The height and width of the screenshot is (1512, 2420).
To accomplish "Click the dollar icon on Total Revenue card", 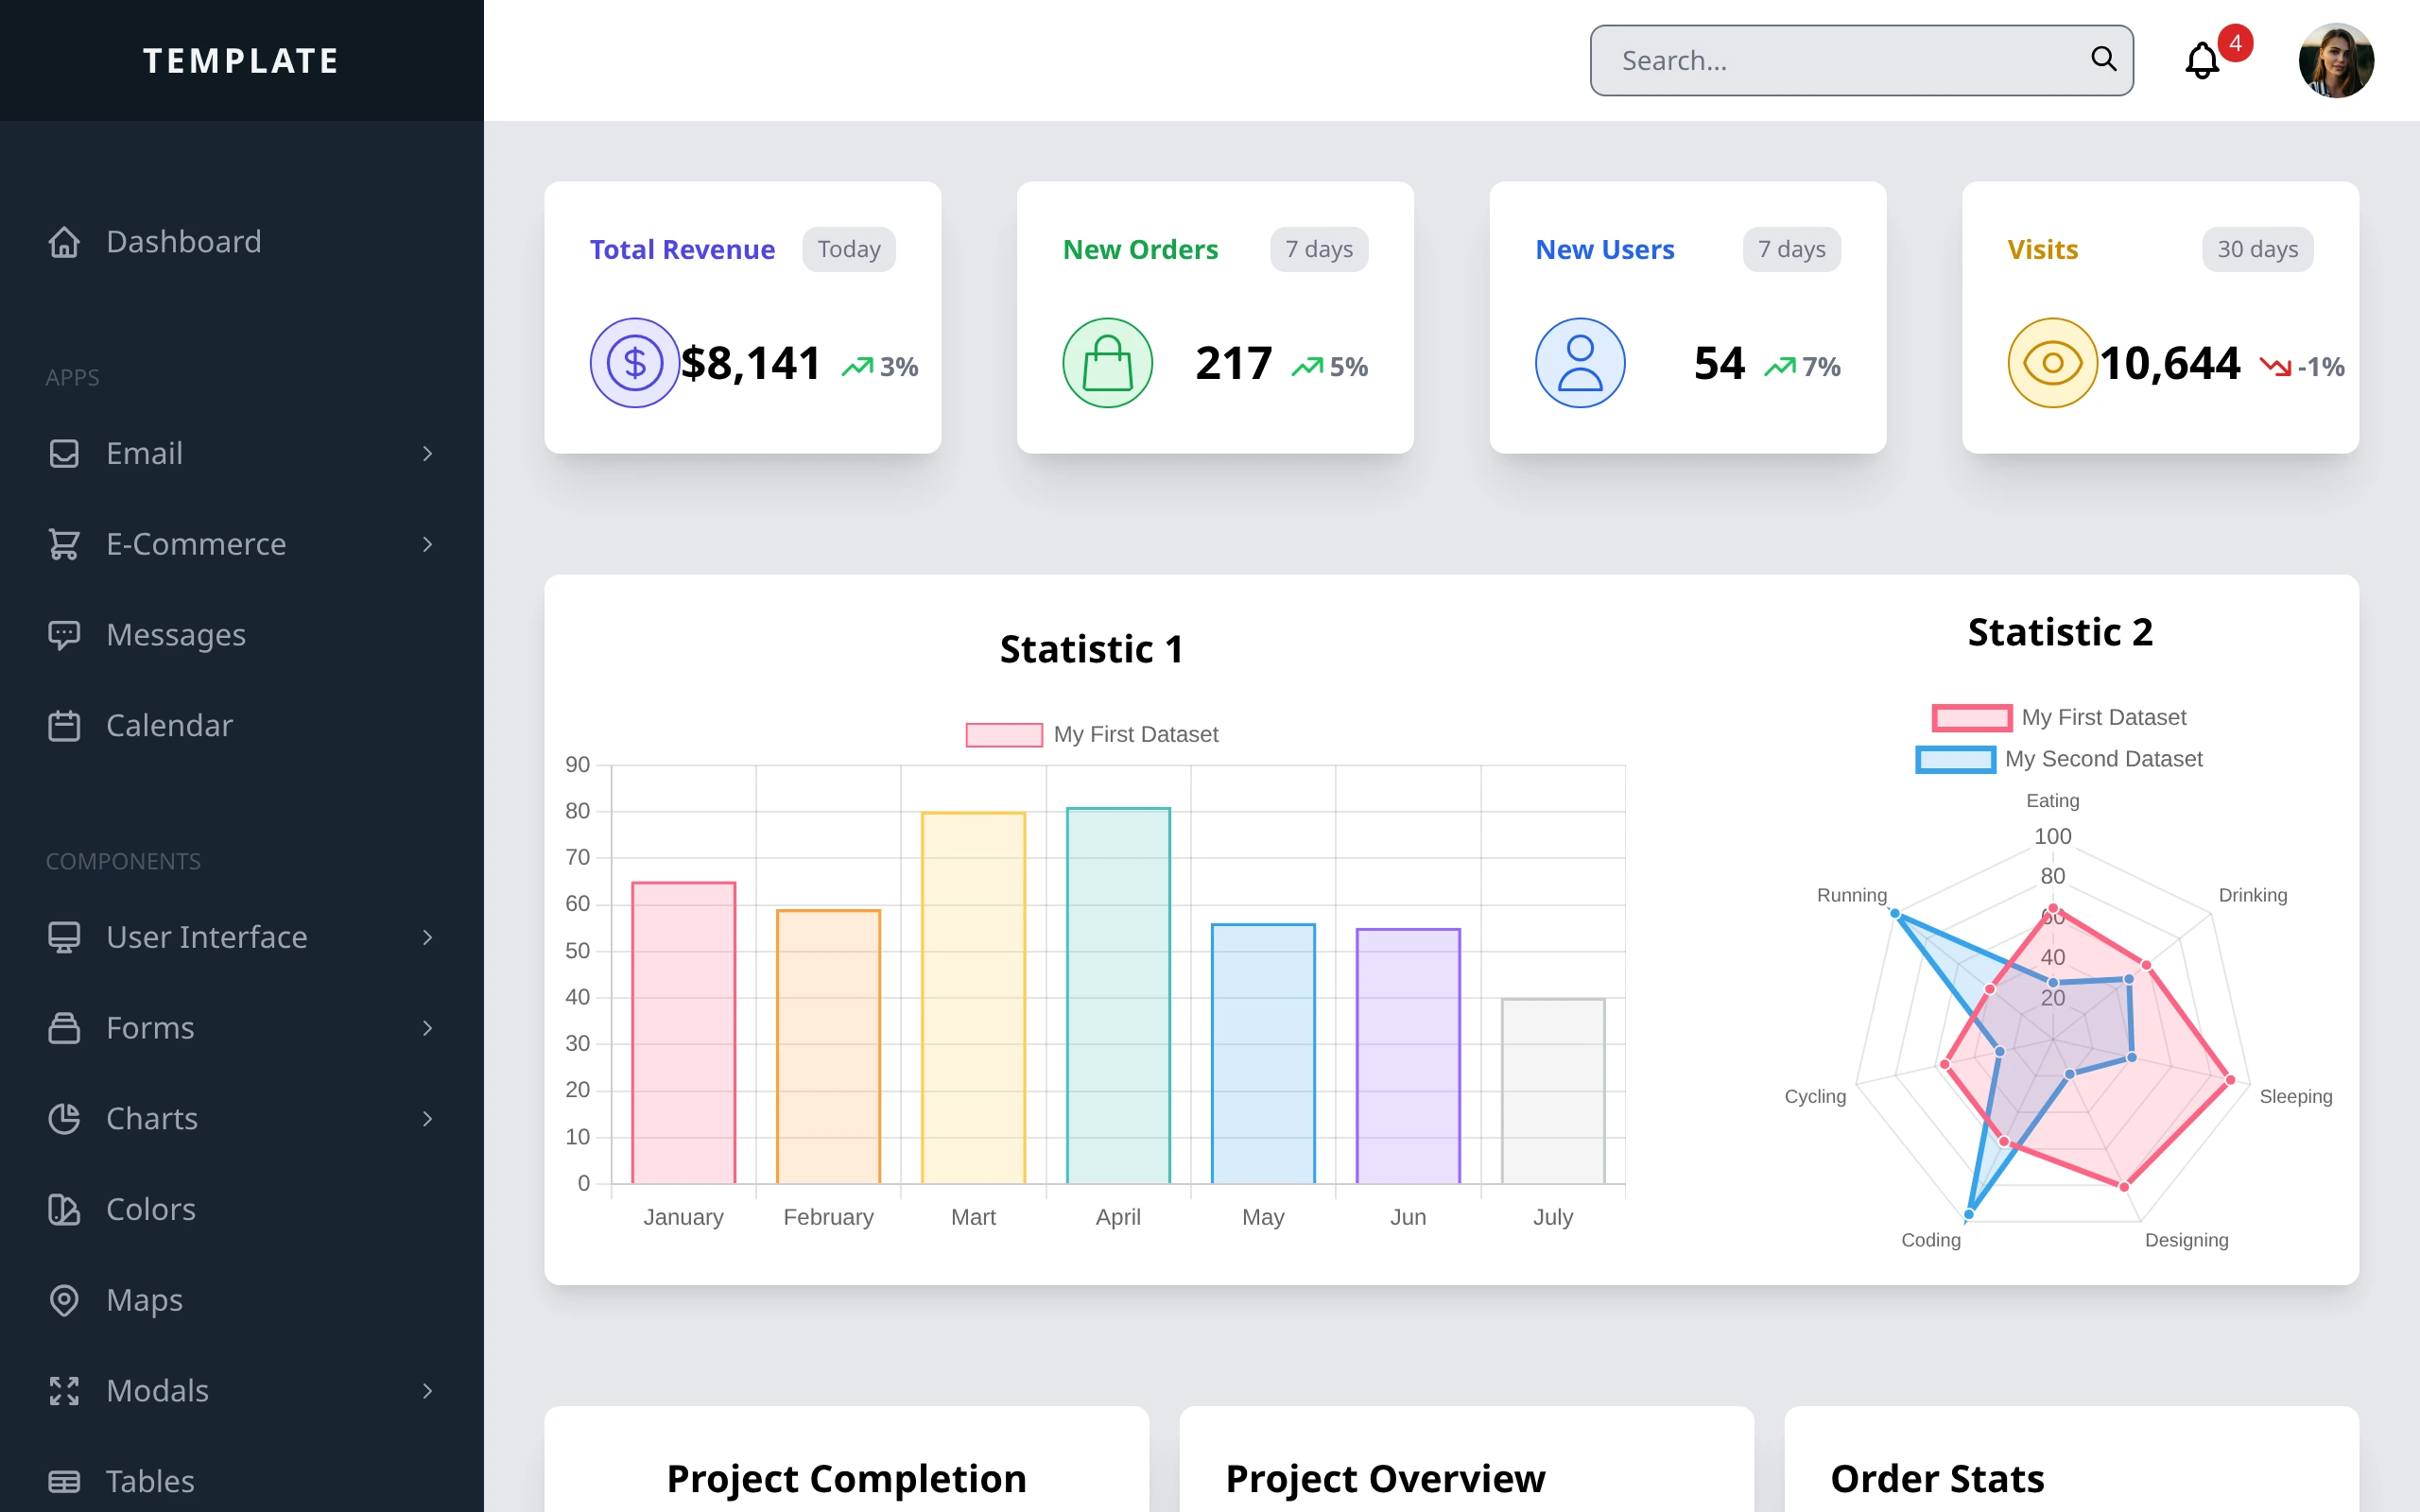I will 635,363.
